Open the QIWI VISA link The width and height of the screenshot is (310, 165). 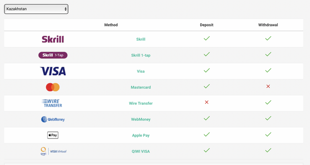pyautogui.click(x=141, y=151)
